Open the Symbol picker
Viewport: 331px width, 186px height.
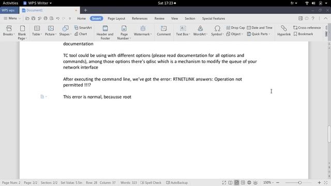tap(217, 31)
